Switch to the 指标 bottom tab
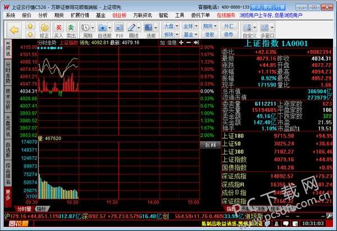This screenshot has height=231, width=337. tap(42, 209)
